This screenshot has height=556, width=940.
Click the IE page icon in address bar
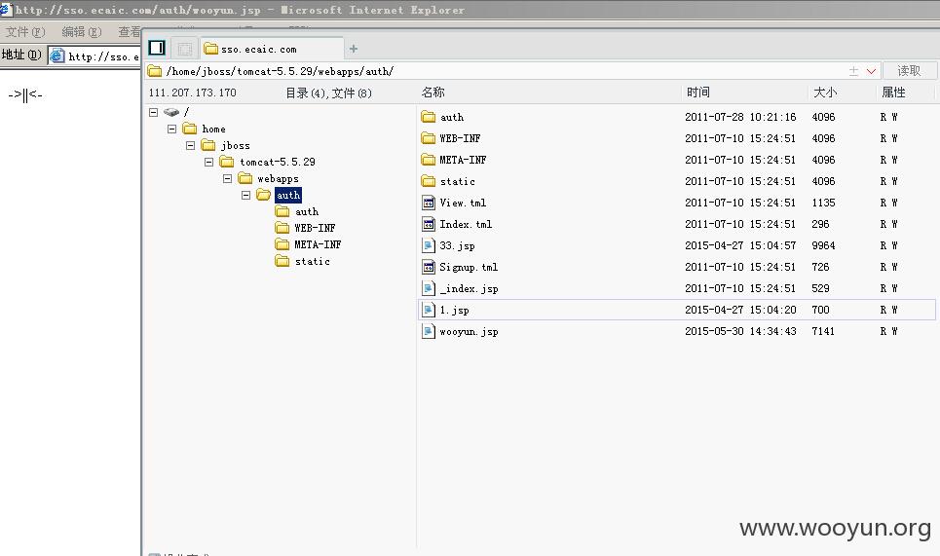pyautogui.click(x=56, y=56)
